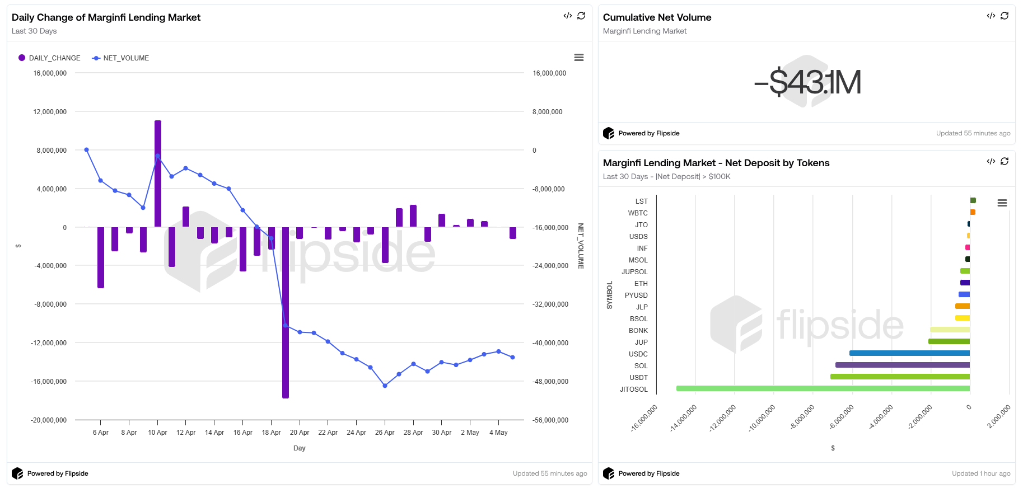This screenshot has height=488, width=1023.
Task: Refresh the Net Deposit by Tokens chart
Action: [1005, 161]
